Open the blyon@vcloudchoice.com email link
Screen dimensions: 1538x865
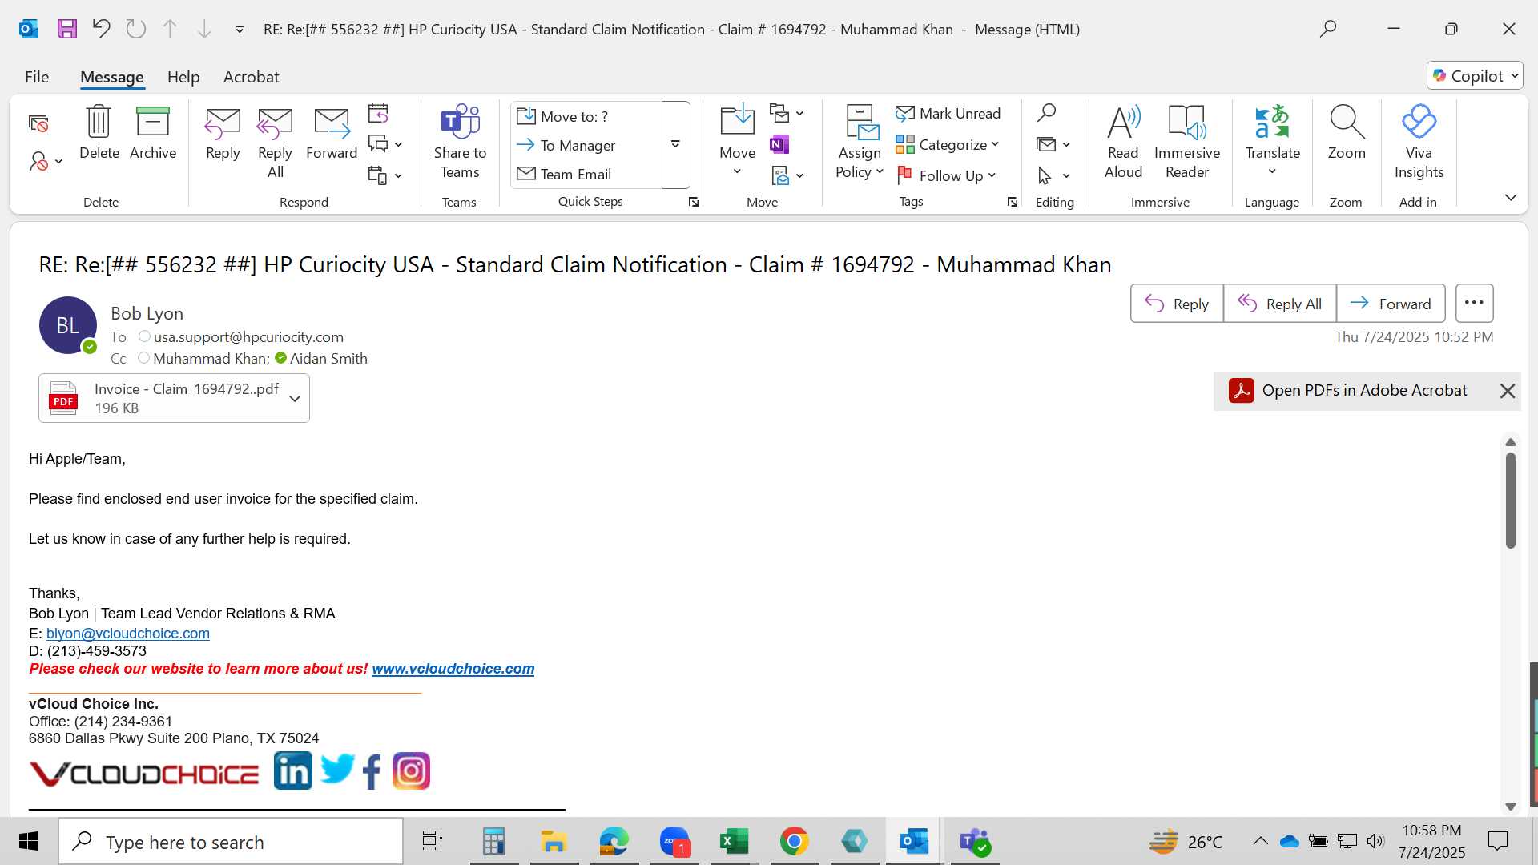pos(128,634)
